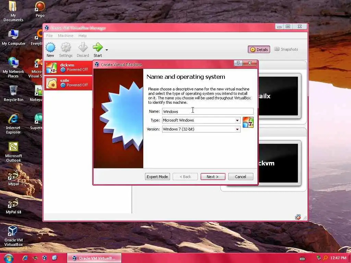Screen dimensions: 351x263
Task: Expand the Start button dropdown arrow
Action: [107, 50]
